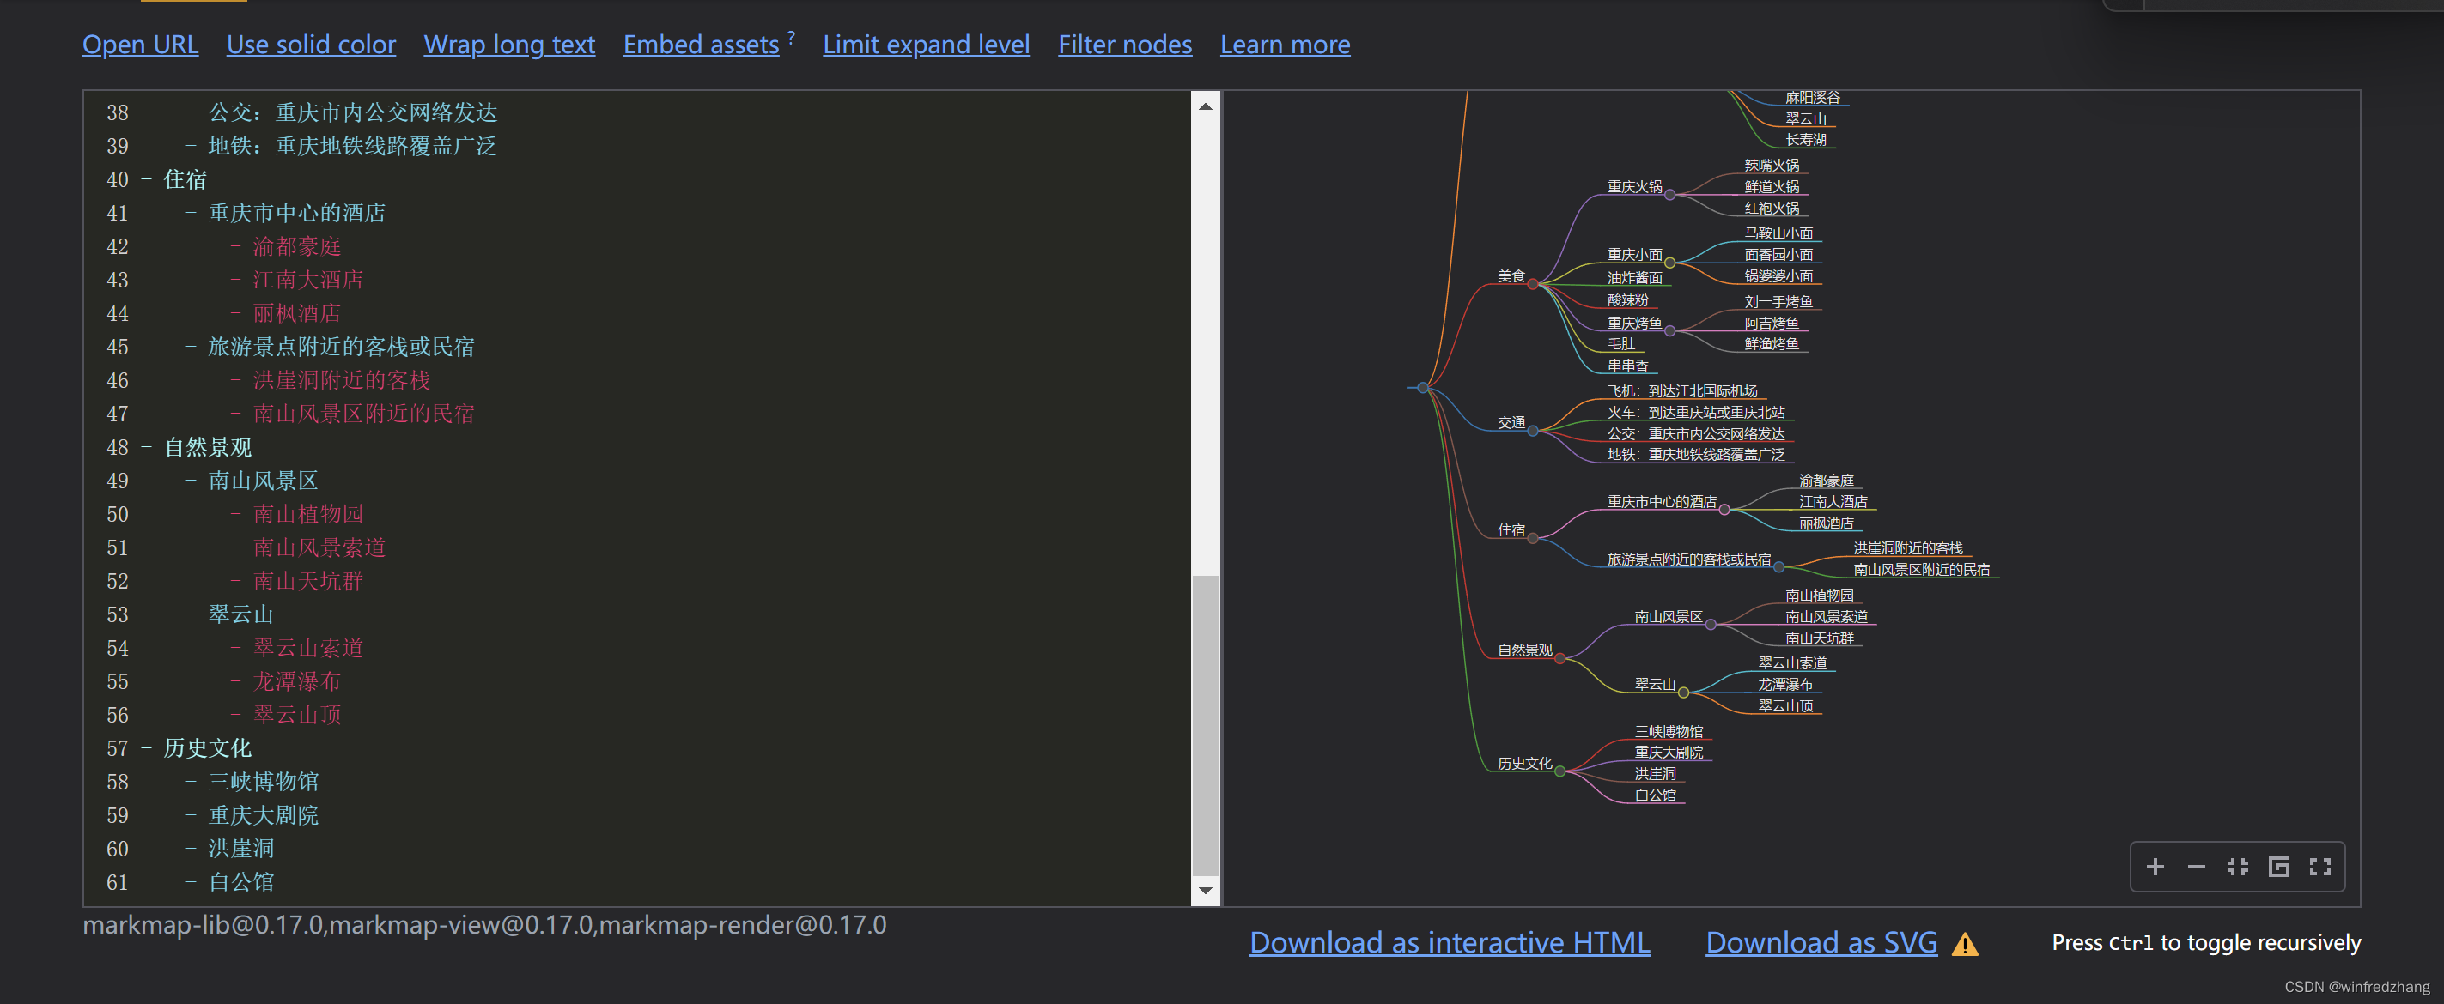Toggle Use solid color option
2444x1004 pixels.
[311, 45]
